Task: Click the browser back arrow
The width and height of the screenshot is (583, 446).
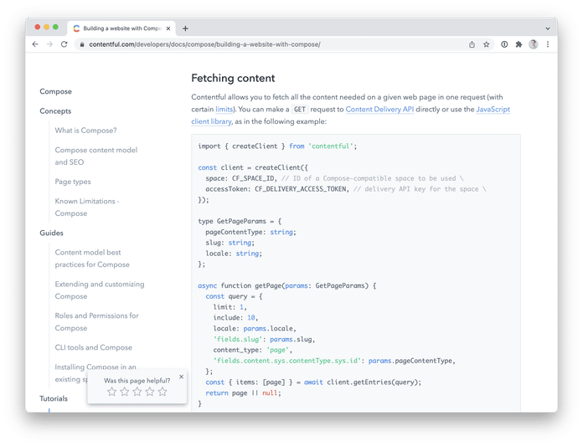Action: tap(35, 44)
